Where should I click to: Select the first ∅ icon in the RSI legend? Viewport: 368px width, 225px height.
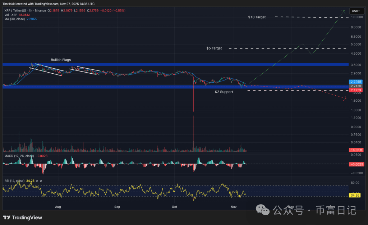37,180
